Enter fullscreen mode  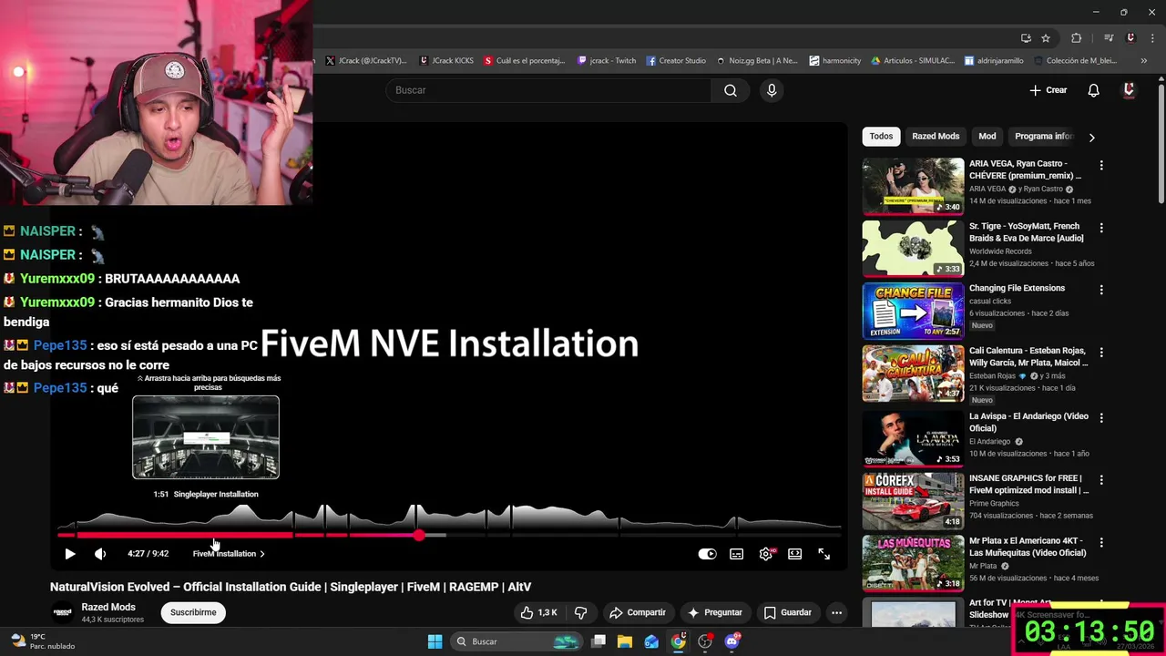824,554
